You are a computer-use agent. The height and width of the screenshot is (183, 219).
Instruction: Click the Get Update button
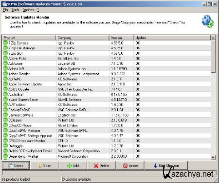[x=166, y=165]
